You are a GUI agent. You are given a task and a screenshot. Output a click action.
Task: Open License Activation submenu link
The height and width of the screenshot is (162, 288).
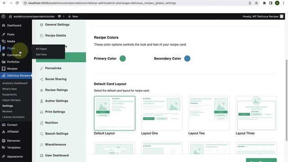[x=13, y=117]
